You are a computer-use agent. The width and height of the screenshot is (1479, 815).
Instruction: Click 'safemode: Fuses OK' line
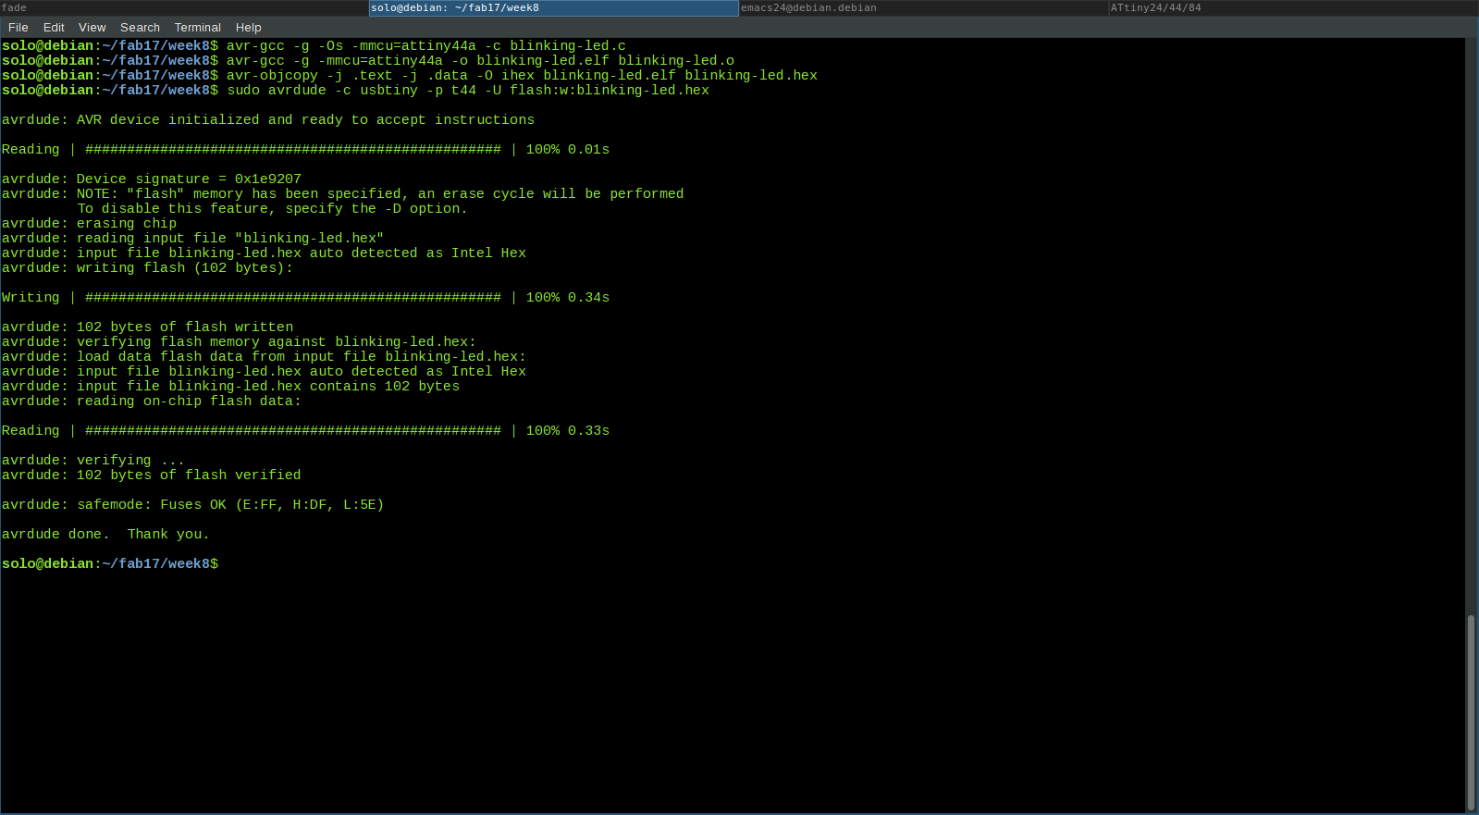point(192,504)
